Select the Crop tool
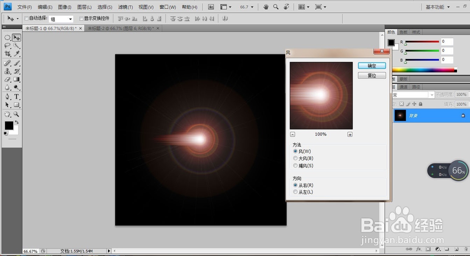470x256 pixels. pos(8,54)
